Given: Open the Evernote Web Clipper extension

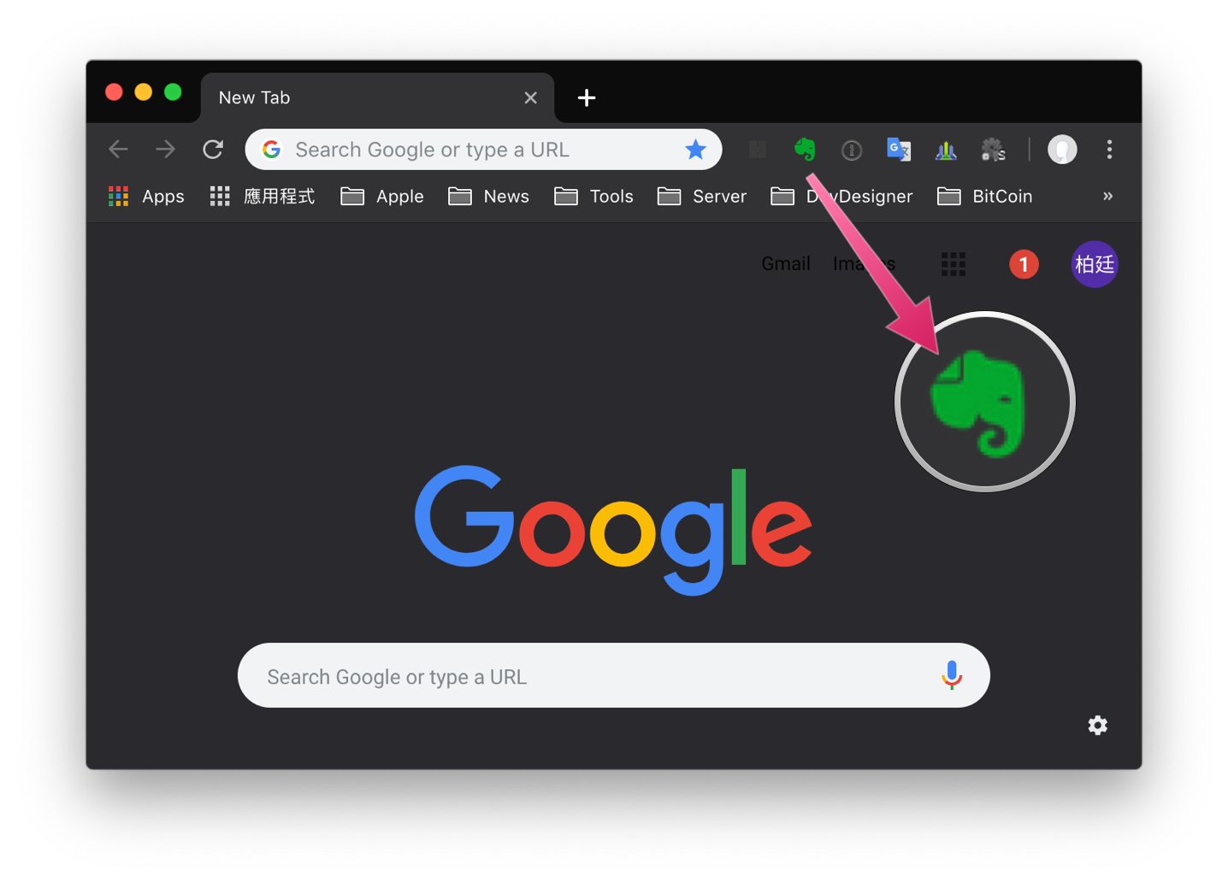Looking at the screenshot, I should tap(805, 150).
